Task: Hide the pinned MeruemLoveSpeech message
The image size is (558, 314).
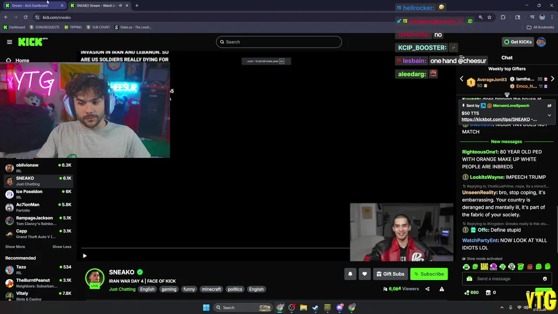Action: pos(549,106)
